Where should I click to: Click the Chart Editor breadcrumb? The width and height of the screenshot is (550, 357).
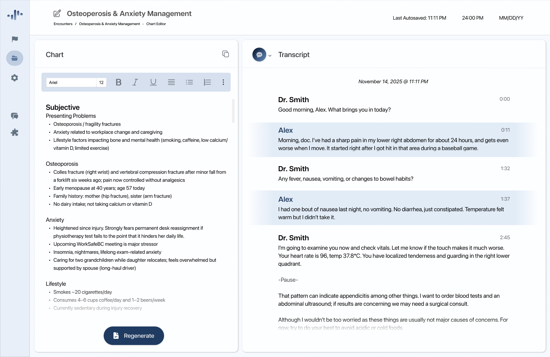(156, 24)
